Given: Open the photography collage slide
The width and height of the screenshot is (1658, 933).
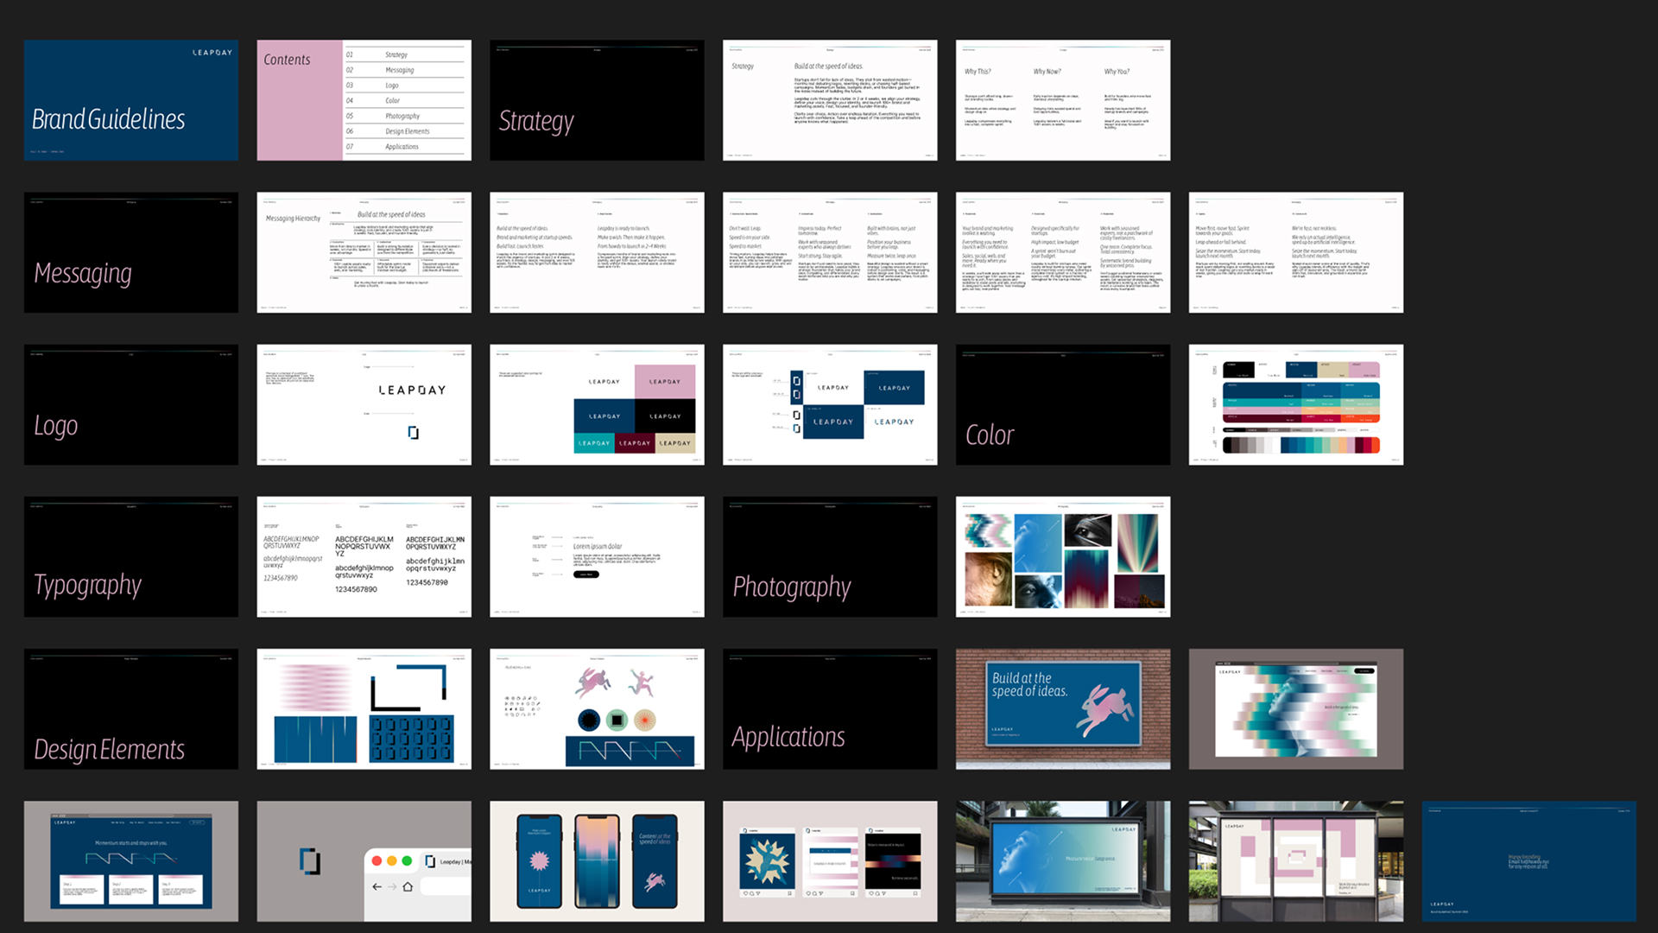Looking at the screenshot, I should (1062, 556).
